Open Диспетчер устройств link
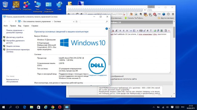 pyautogui.click(x=15, y=37)
